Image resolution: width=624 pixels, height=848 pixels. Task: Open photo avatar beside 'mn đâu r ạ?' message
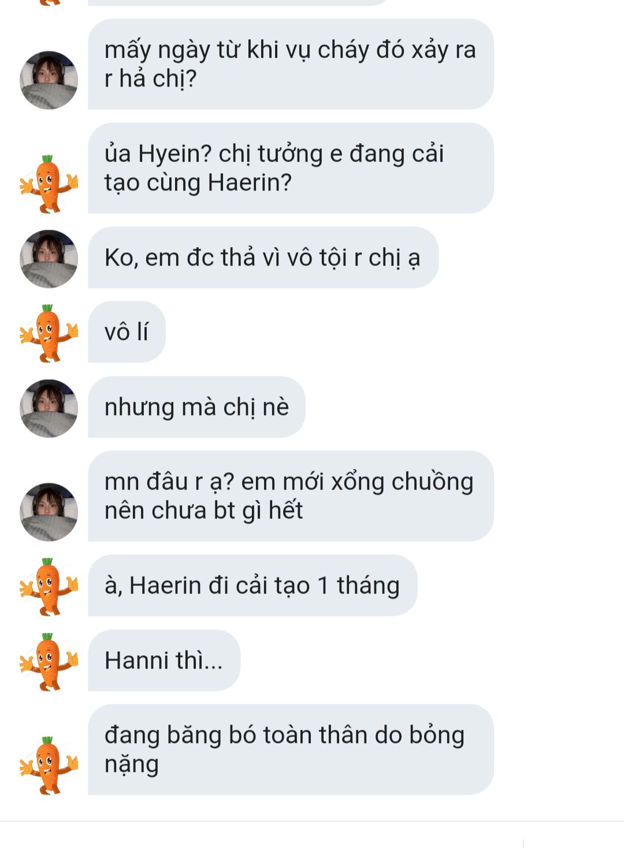[49, 512]
